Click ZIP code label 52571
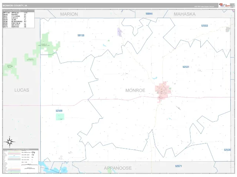 click(x=178, y=166)
